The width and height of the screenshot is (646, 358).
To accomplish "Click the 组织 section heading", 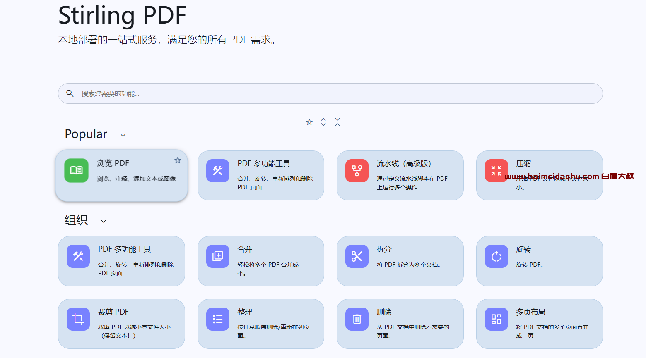I will click(76, 220).
